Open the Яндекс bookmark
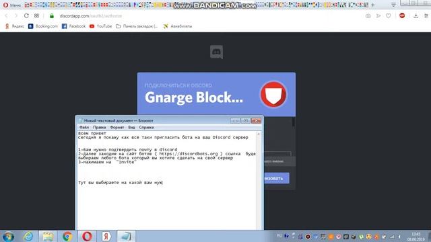 tap(15, 26)
